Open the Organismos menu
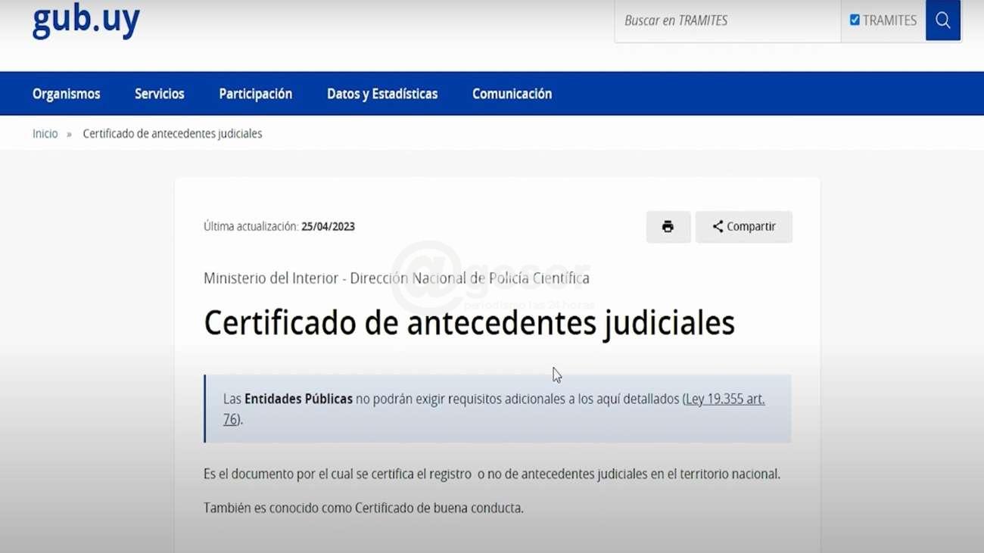The height and width of the screenshot is (553, 984). pos(67,94)
